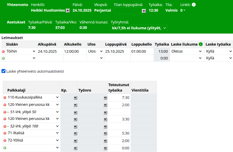Click the Alkukello field showing 12:00:00
233x152 pixels.
click(75, 52)
